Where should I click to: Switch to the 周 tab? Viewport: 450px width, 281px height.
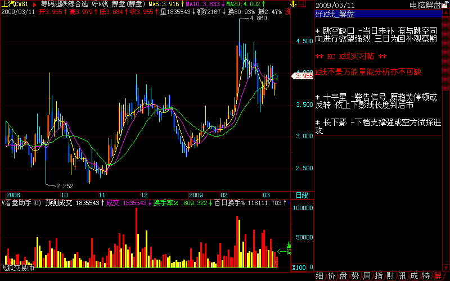[367, 276]
